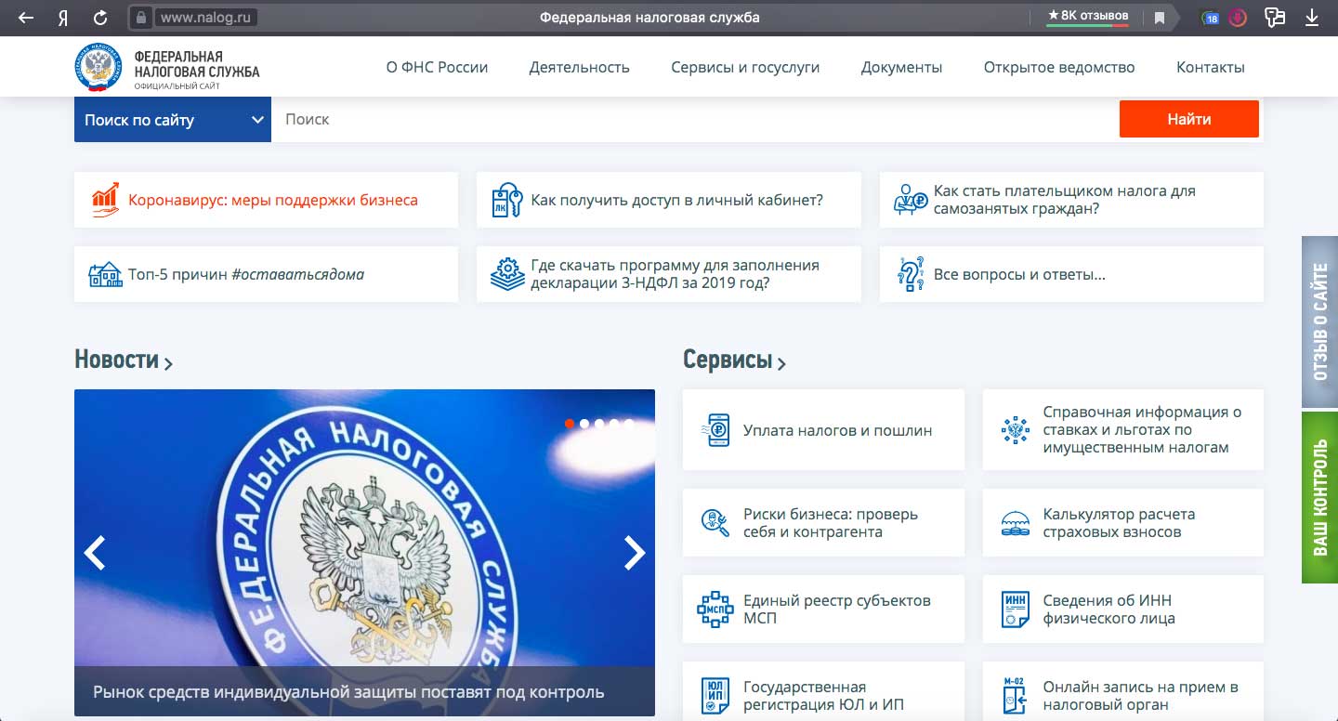The height and width of the screenshot is (721, 1338).
Task: Show the next news slide with the right arrow
Action: [x=635, y=553]
